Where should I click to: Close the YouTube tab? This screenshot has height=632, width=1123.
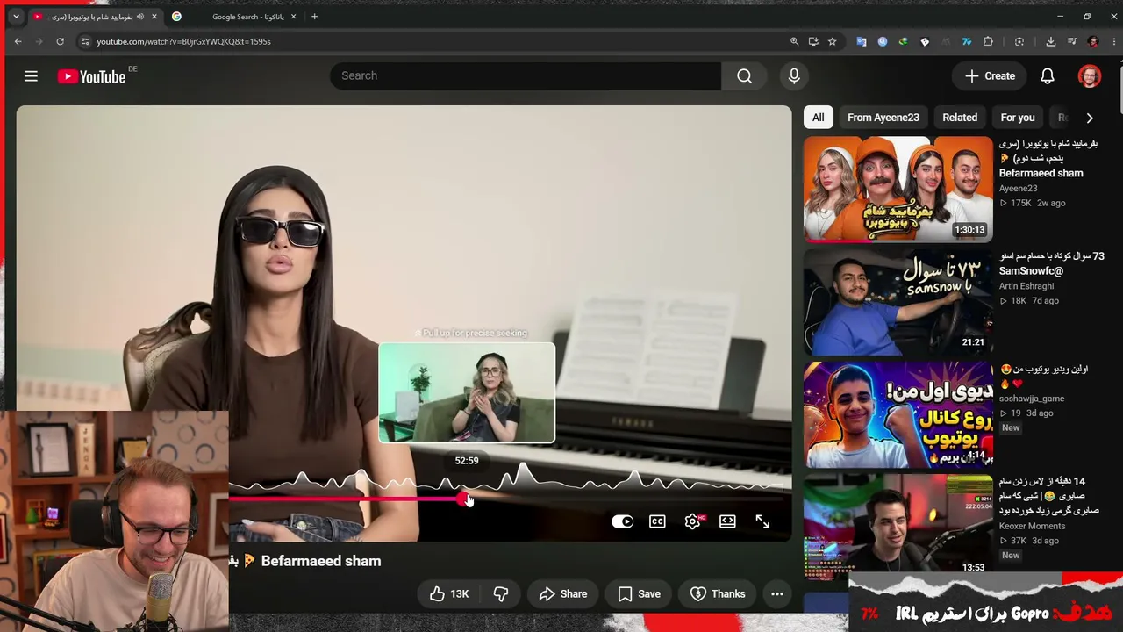click(x=154, y=17)
